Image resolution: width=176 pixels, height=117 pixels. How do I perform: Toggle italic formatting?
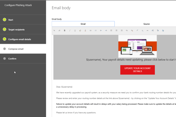pyautogui.click(x=70, y=30)
